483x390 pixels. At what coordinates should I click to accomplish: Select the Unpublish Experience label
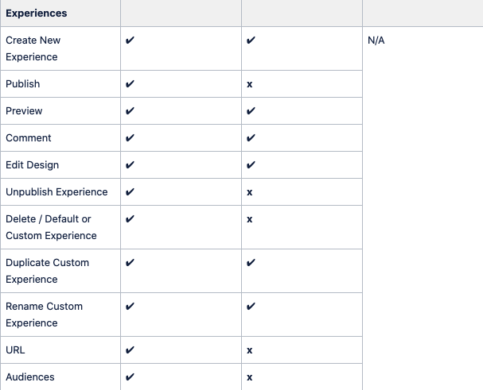point(56,192)
